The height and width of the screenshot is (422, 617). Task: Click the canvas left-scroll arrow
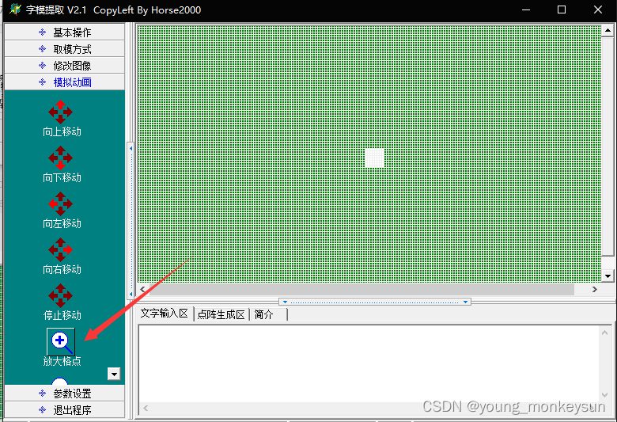[143, 290]
